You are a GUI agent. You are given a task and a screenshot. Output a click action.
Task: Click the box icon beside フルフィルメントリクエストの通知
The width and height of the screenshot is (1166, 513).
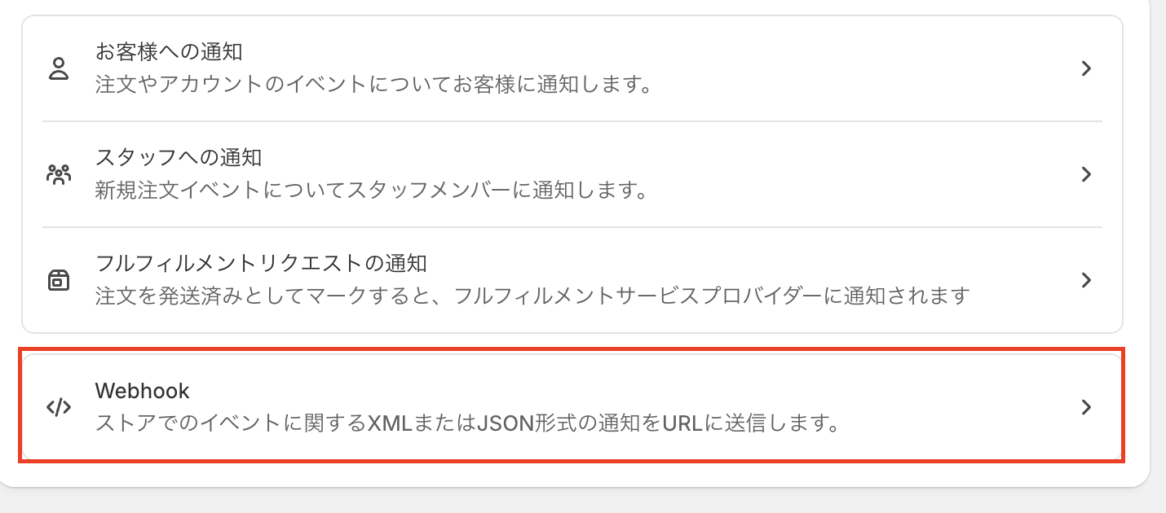point(59,280)
